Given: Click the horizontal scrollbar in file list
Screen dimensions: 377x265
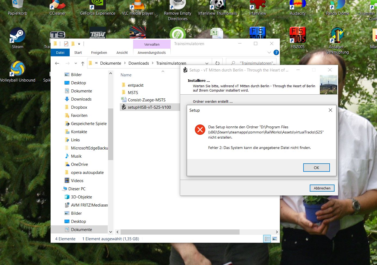Looking at the screenshot, I should (x=180, y=232).
